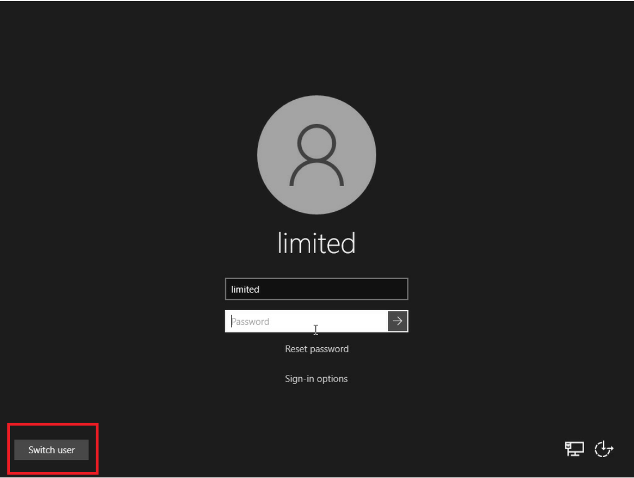The height and width of the screenshot is (478, 634).
Task: Activate the sign-in arrow next to Password
Action: 398,321
